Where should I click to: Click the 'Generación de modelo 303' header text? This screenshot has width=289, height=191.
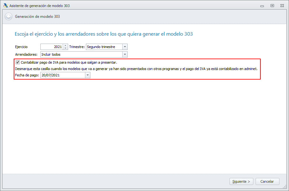38,17
